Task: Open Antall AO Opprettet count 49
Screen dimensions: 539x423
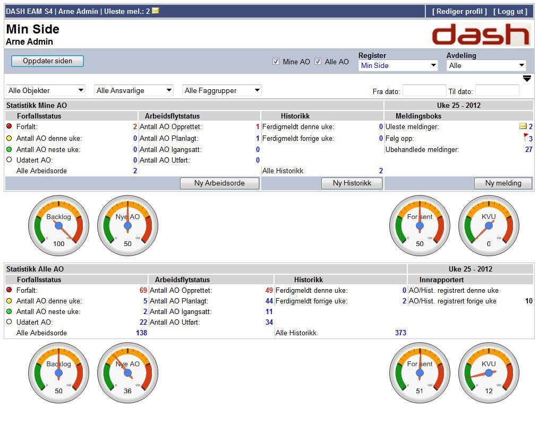Action: click(269, 290)
